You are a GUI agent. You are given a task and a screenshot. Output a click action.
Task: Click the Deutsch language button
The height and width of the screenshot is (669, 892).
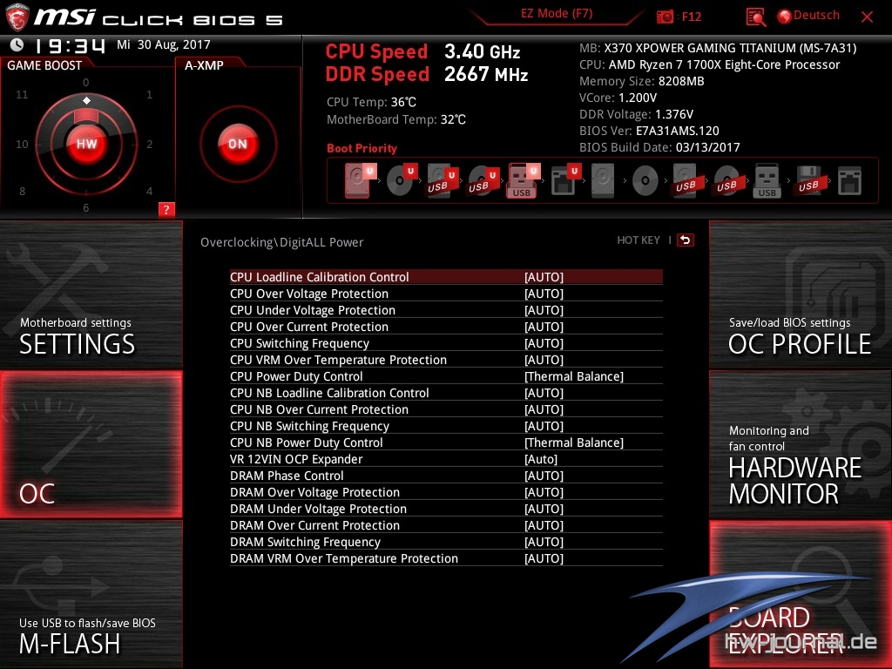pos(816,16)
